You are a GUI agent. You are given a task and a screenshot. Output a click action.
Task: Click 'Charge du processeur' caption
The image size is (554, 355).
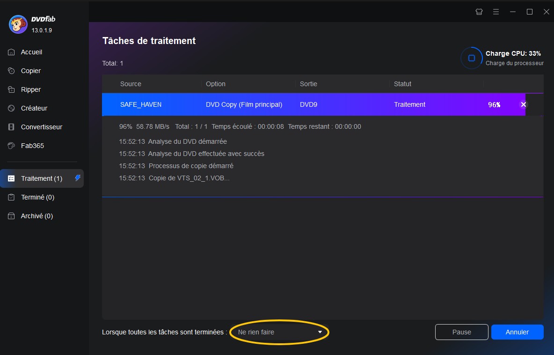click(x=514, y=63)
